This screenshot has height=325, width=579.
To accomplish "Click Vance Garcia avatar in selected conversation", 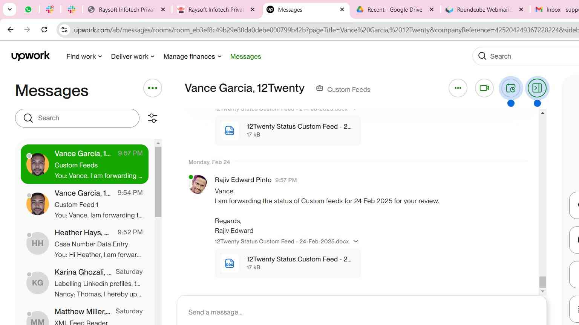I will pyautogui.click(x=38, y=164).
